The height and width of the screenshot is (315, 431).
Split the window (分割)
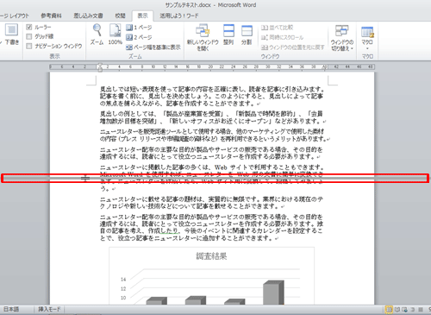click(247, 35)
